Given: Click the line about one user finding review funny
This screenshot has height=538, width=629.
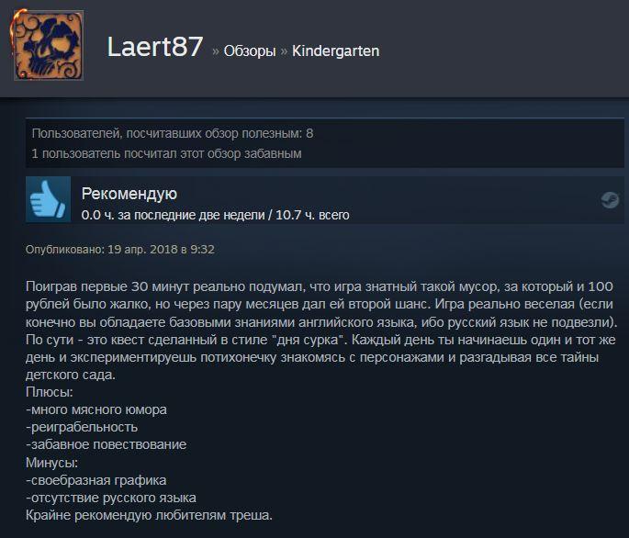Looking at the screenshot, I should (x=166, y=153).
